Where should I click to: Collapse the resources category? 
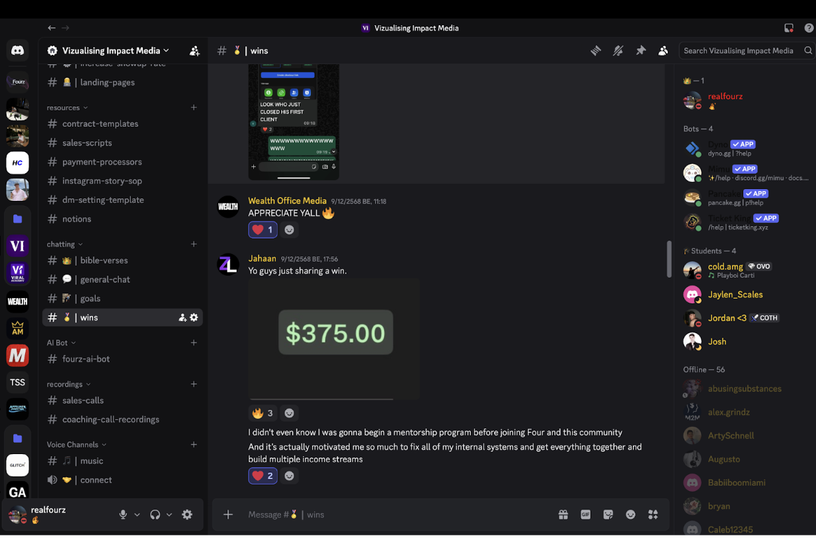tap(67, 107)
